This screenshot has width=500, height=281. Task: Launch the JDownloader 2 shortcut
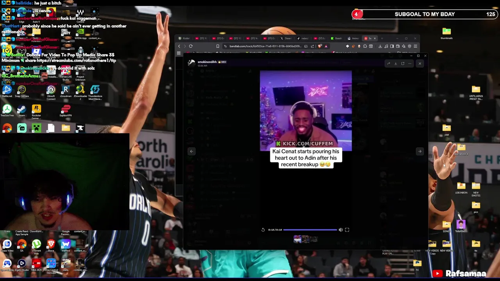[80, 92]
